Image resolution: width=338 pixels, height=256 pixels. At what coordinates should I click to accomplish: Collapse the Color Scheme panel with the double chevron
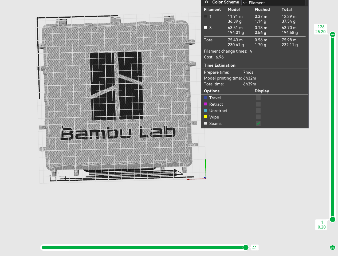(x=206, y=2)
